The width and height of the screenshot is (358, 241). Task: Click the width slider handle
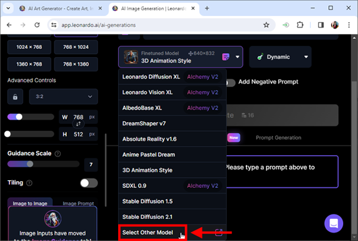(x=19, y=117)
